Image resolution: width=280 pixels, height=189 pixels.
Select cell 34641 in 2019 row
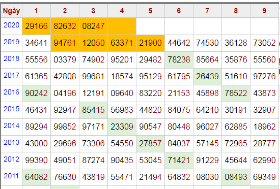pos(36,43)
